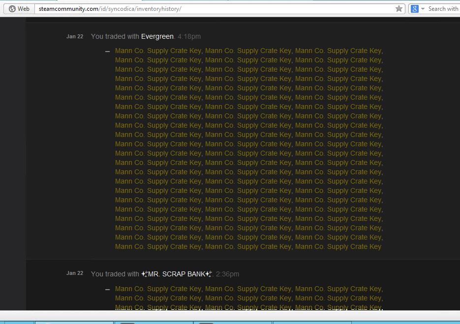Click the sparkle icon before MR. SCRAP BANK
Viewport: 460px width, 324px height.
point(145,274)
